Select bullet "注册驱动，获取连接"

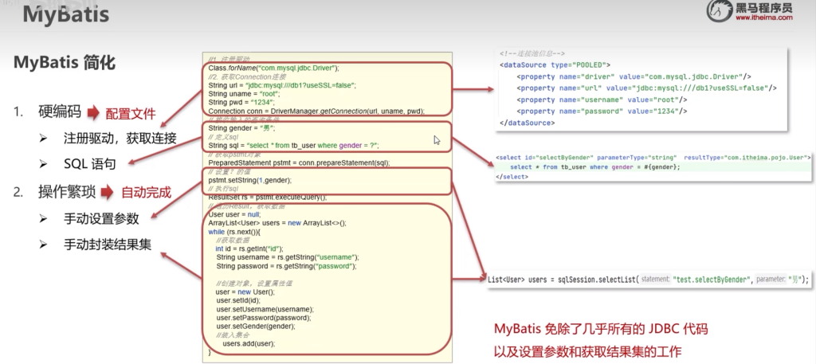pyautogui.click(x=120, y=138)
